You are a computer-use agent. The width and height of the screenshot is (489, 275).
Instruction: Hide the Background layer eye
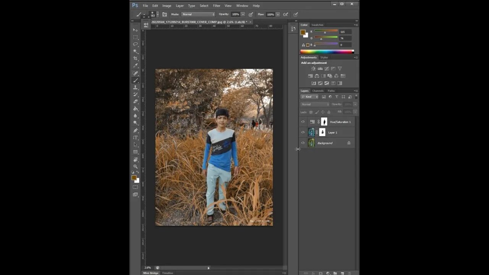pos(303,143)
